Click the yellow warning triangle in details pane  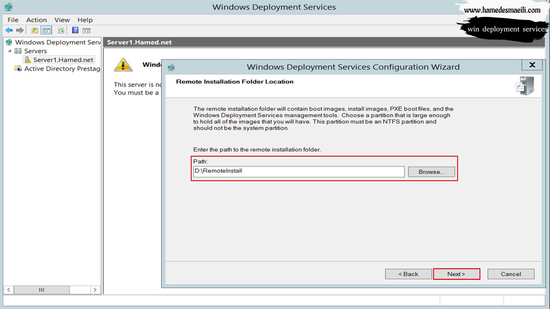point(123,65)
